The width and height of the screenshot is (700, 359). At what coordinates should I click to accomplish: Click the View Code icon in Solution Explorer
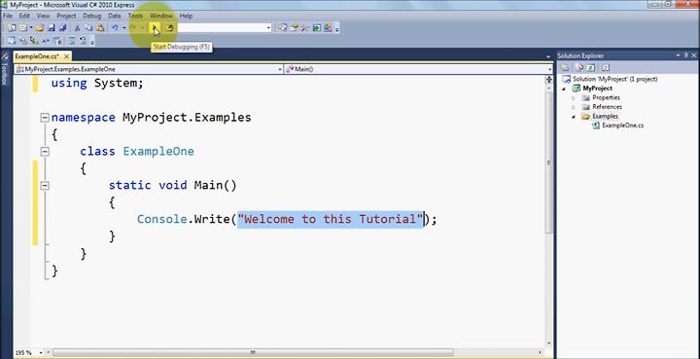tap(606, 67)
